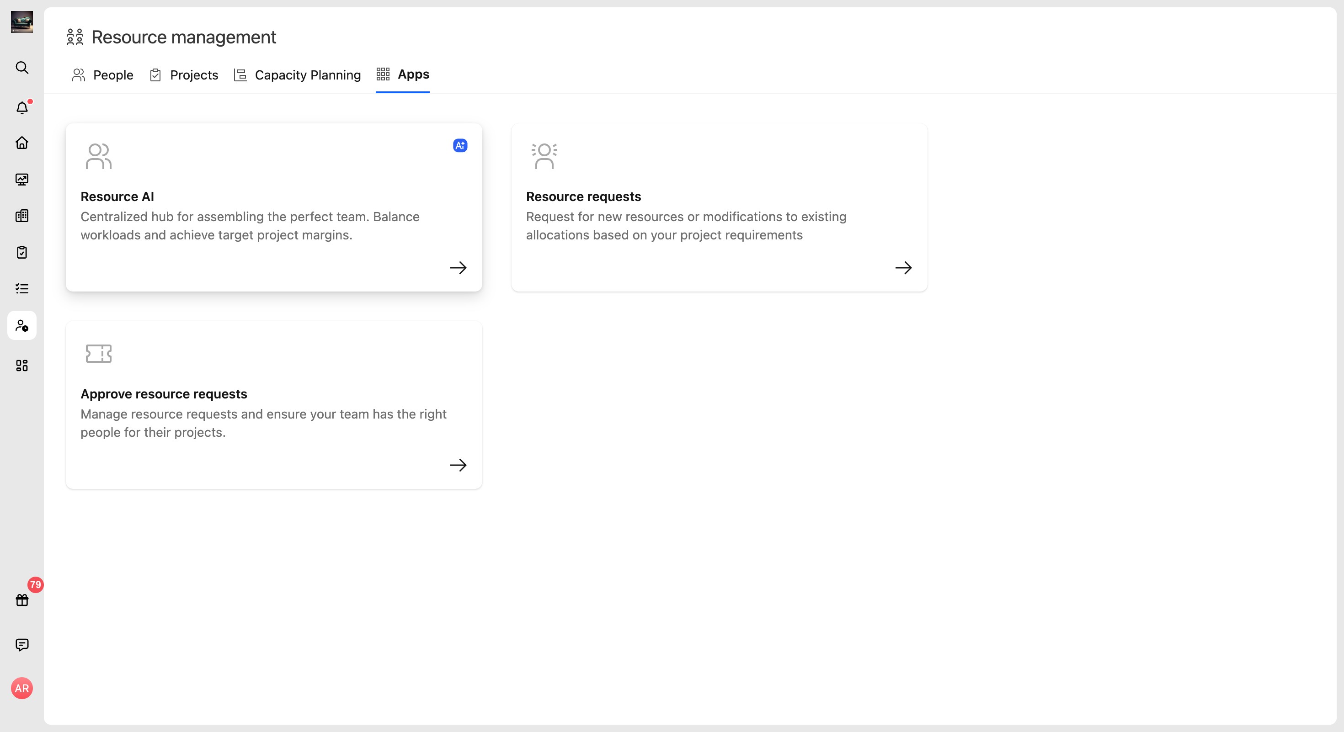
Task: Click the Resource requests card title
Action: (x=583, y=196)
